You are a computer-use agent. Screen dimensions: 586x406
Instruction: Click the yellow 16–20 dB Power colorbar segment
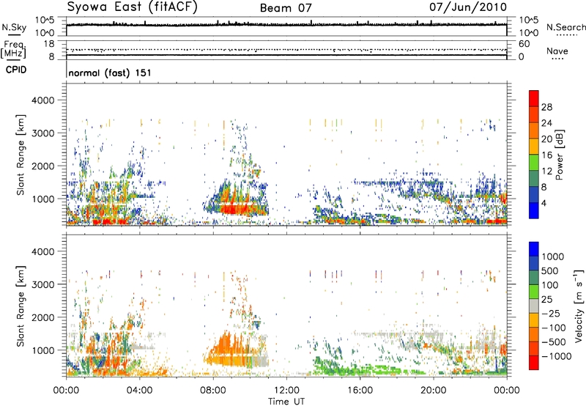[x=534, y=146]
